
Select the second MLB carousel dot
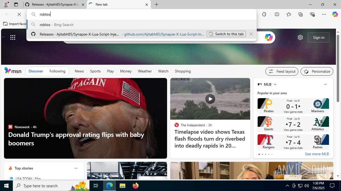point(262,154)
